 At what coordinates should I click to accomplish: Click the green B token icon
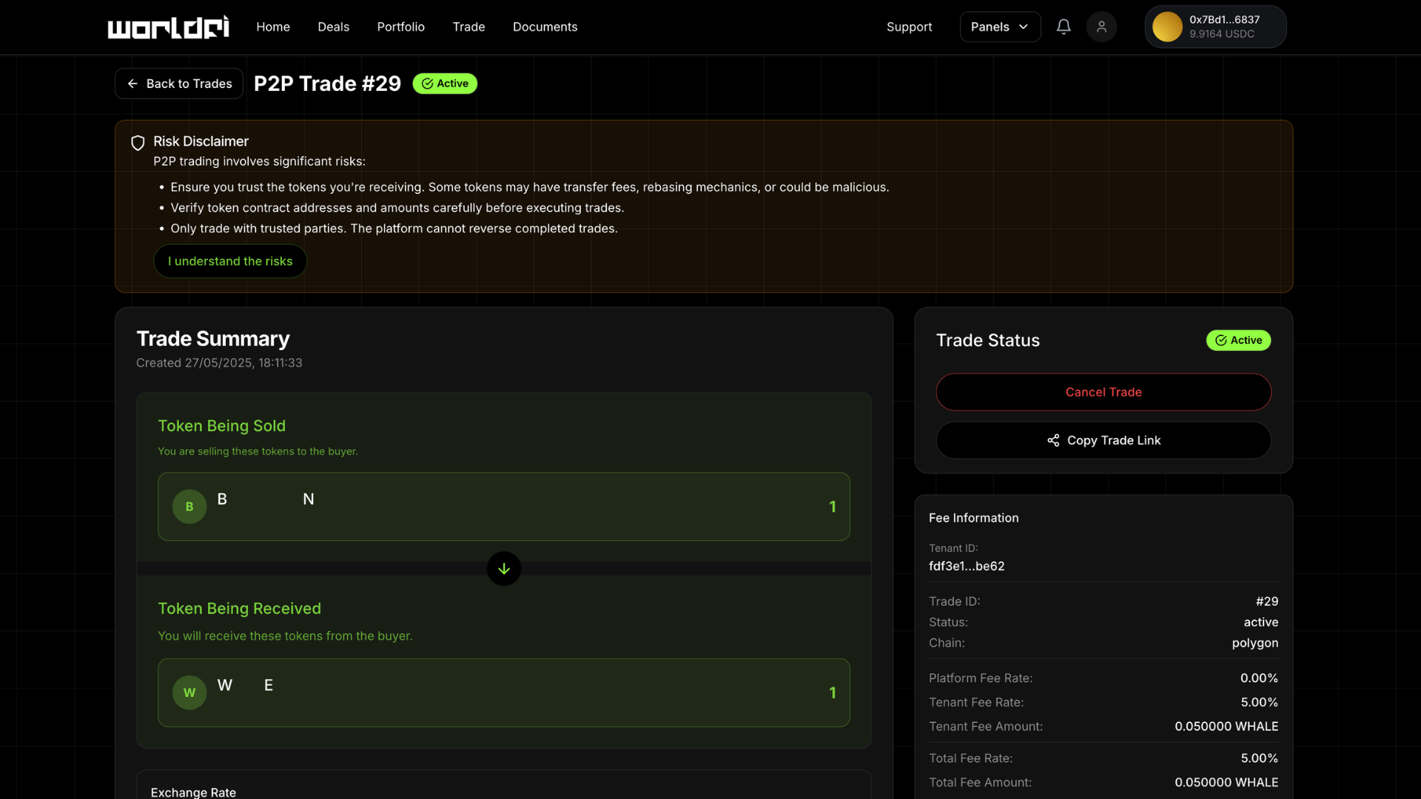tap(189, 507)
